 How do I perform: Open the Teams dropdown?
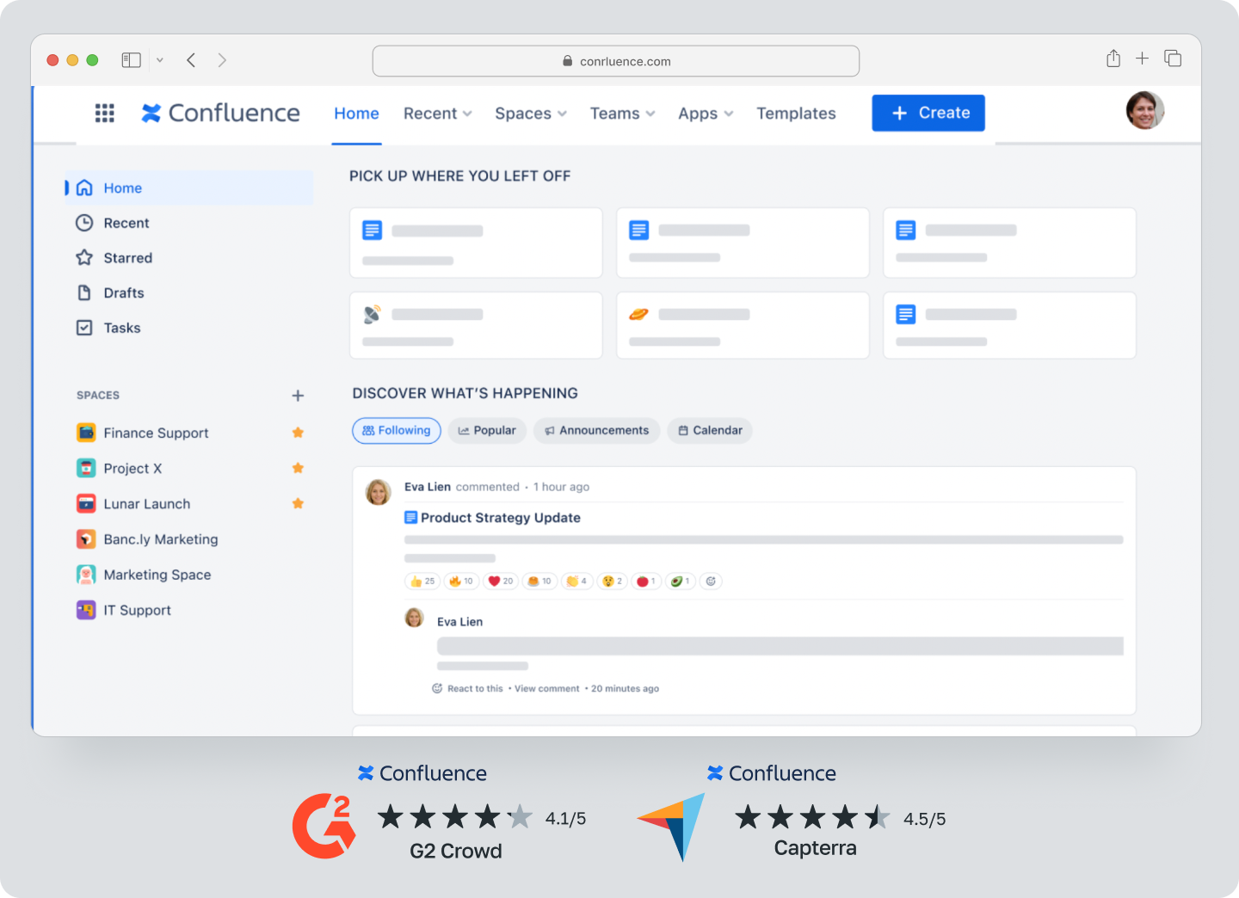[x=622, y=114]
